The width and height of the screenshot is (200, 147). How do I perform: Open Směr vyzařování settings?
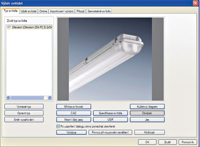(x=24, y=119)
